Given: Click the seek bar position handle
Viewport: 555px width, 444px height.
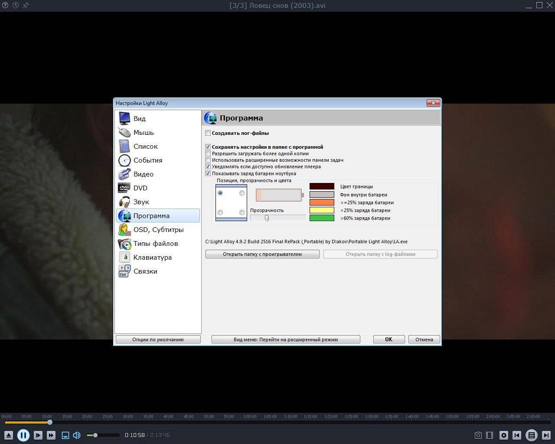Looking at the screenshot, I should click(50, 422).
